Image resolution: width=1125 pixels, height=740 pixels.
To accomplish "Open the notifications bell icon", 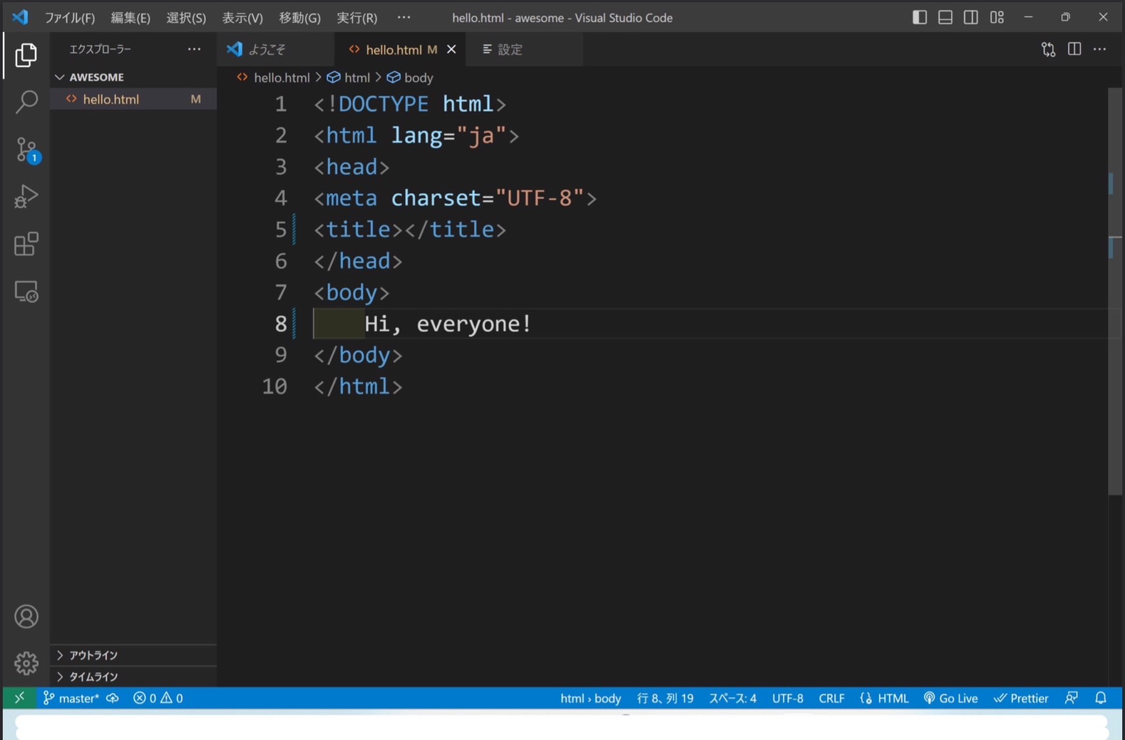I will 1101,698.
